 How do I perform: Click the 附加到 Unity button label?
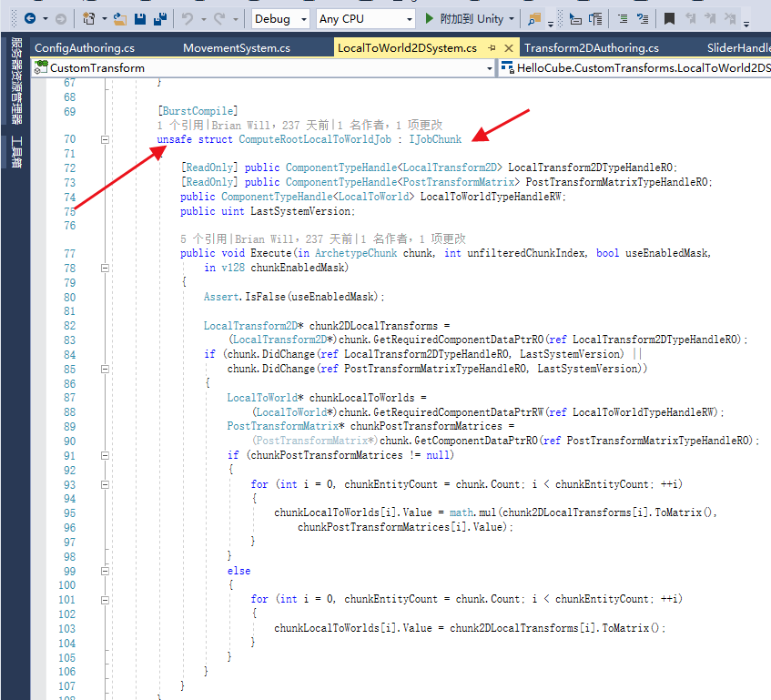point(472,19)
